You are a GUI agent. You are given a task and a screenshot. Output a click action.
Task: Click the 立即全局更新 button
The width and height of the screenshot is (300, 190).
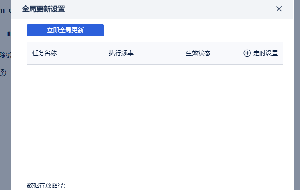(x=65, y=30)
